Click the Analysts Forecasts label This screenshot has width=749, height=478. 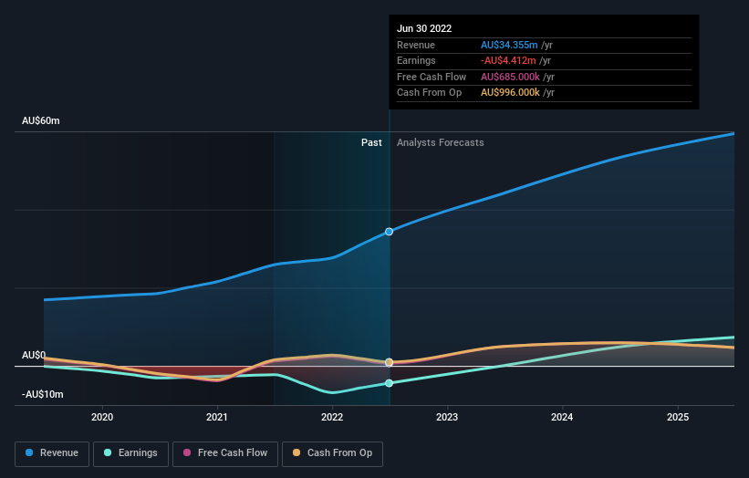[x=440, y=142]
